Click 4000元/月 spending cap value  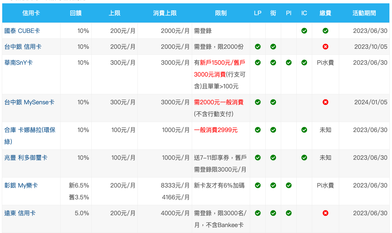coord(175,213)
